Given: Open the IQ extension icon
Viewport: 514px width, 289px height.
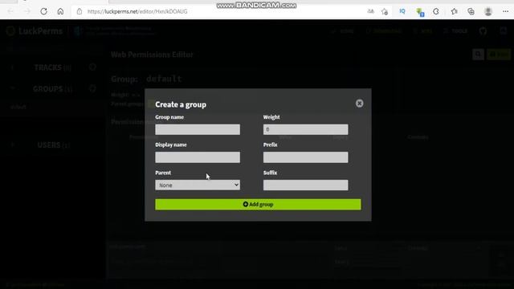Looking at the screenshot, I should click(402, 11).
